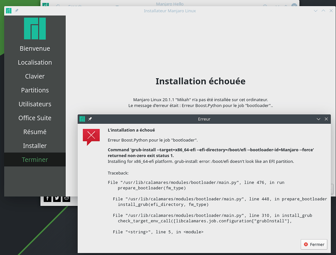Expand the chevron on the Erreur dialog titlebar
This screenshot has height=255, width=336.
pos(318,119)
